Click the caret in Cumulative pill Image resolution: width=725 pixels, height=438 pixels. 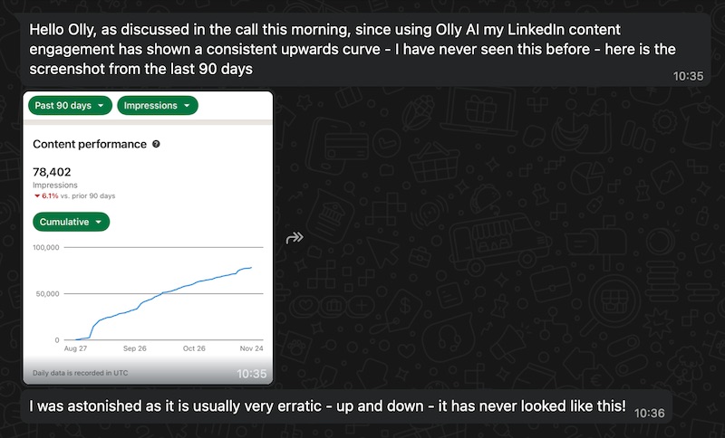pyautogui.click(x=99, y=222)
